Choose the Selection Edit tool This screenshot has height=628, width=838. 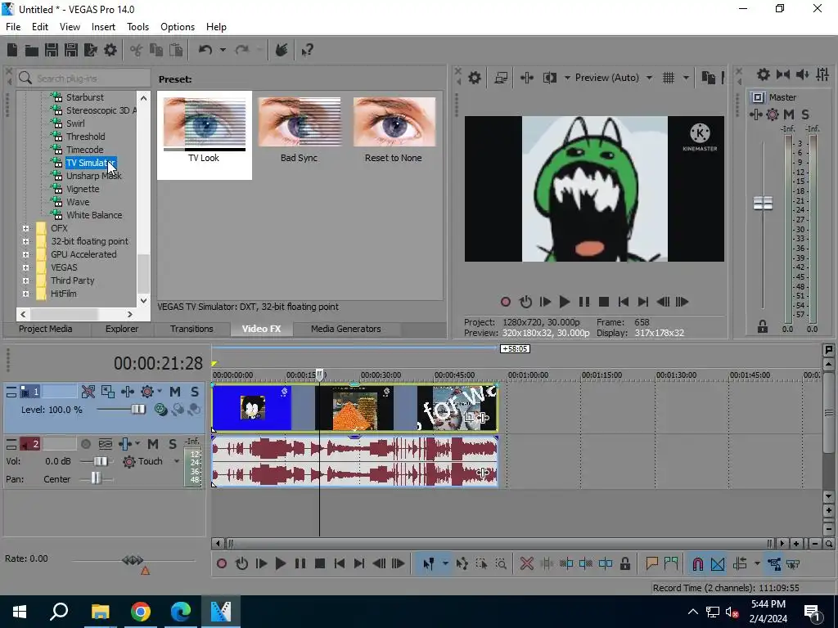point(481,564)
